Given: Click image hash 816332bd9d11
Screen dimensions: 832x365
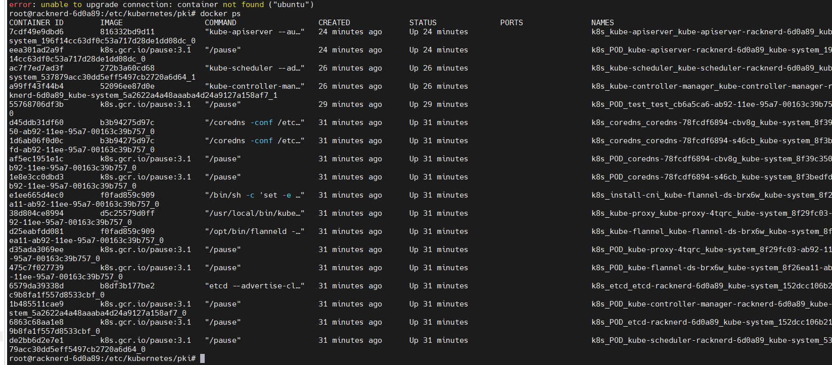Looking at the screenshot, I should pyautogui.click(x=127, y=32).
